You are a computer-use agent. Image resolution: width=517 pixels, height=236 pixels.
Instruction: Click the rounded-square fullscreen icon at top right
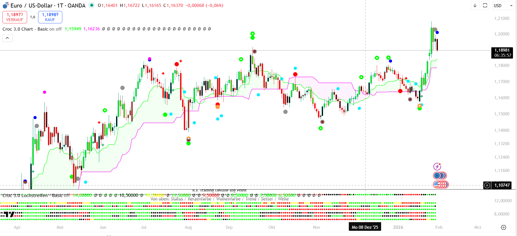click(485, 5)
